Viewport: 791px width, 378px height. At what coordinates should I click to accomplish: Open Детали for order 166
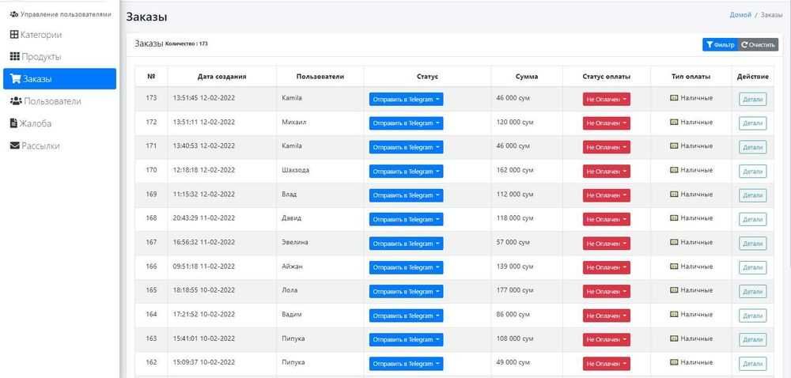pyautogui.click(x=753, y=267)
